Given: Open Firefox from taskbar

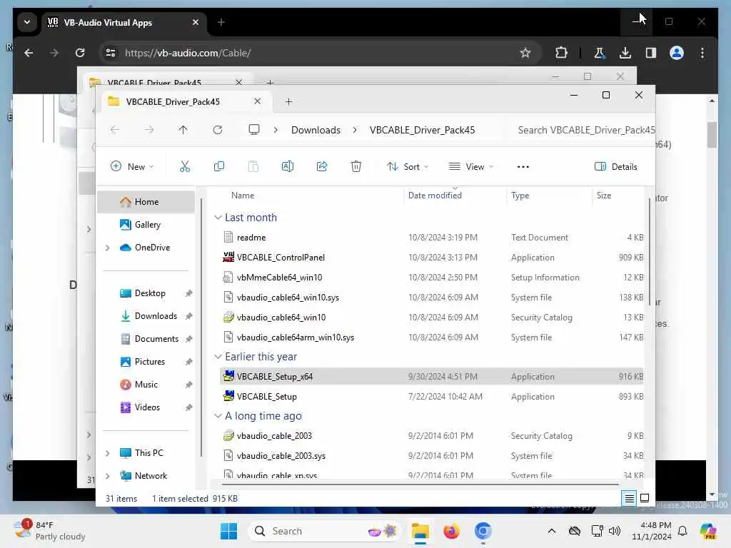Looking at the screenshot, I should pyautogui.click(x=451, y=531).
